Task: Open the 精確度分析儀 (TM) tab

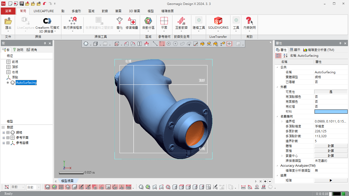Action: point(319,50)
